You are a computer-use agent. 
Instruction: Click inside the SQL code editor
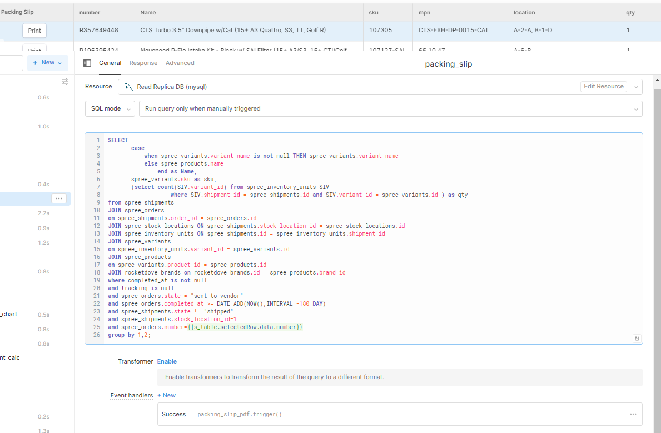coord(364,238)
